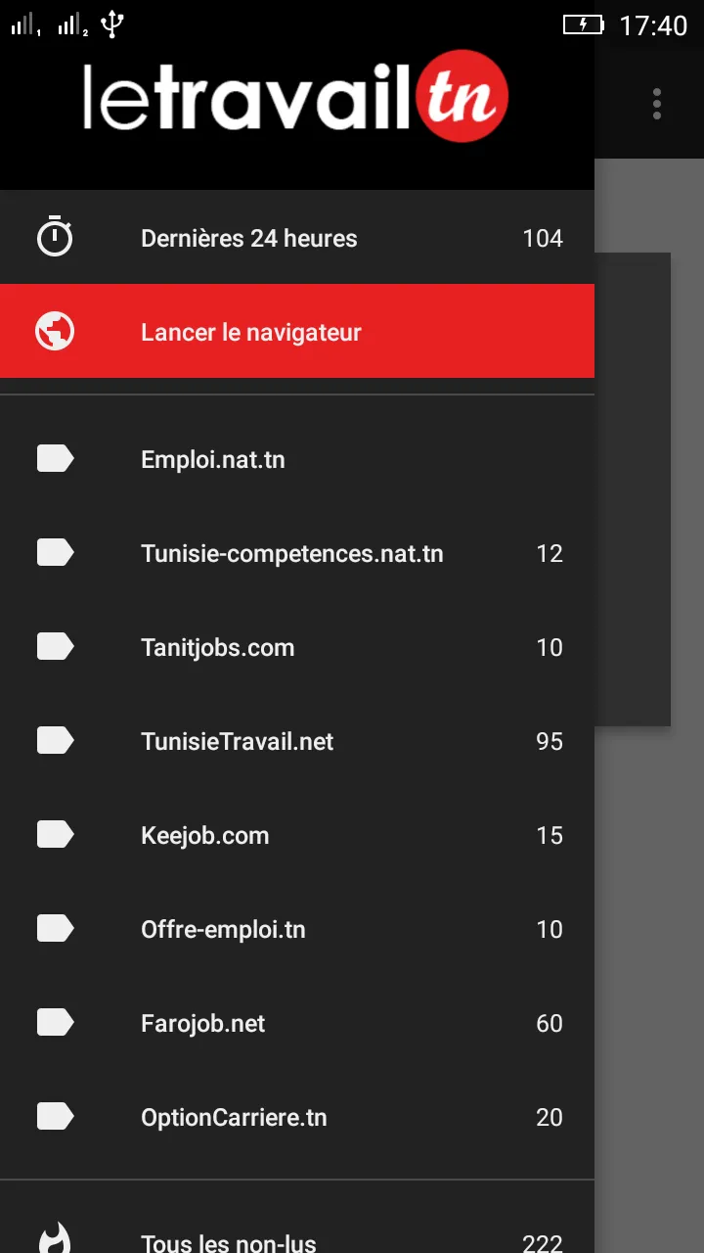The width and height of the screenshot is (704, 1253).
Task: Click the tag icon beside OptionCarriere.tn
Action: [55, 1117]
